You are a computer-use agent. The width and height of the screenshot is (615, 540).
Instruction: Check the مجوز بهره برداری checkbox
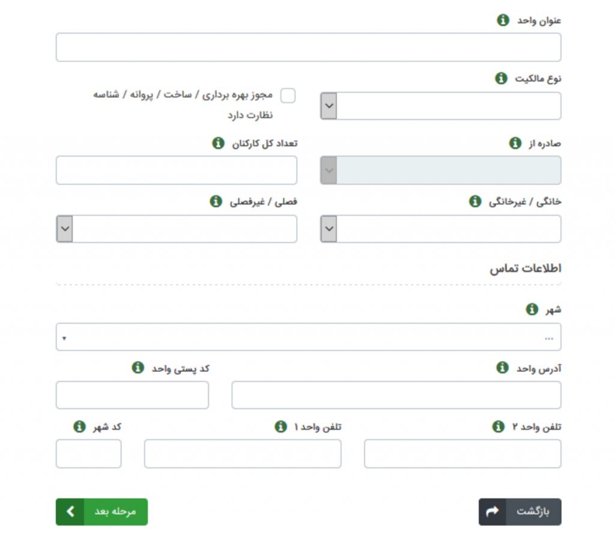click(288, 96)
